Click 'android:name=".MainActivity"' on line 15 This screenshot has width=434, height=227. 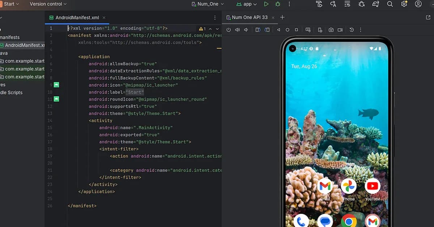click(x=136, y=127)
